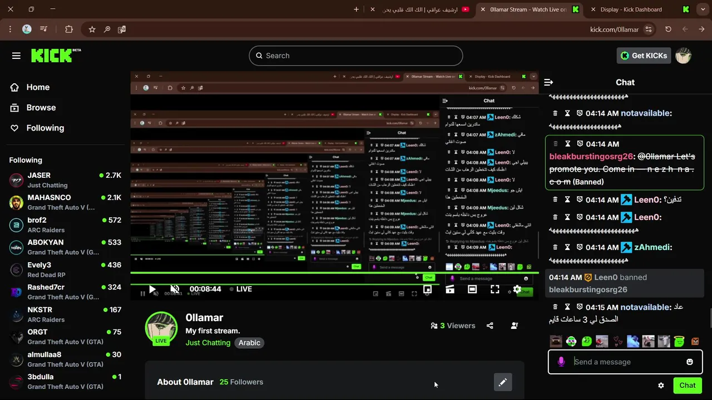Image resolution: width=712 pixels, height=400 pixels.
Task: Click the kick.com/0llamar address bar
Action: tap(614, 29)
